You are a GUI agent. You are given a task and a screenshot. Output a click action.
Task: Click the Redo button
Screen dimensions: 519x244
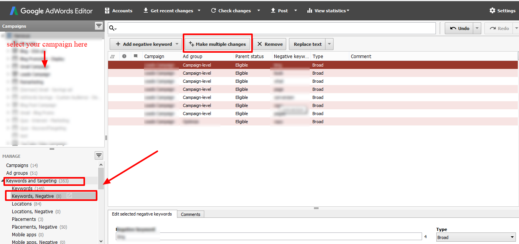pos(499,28)
